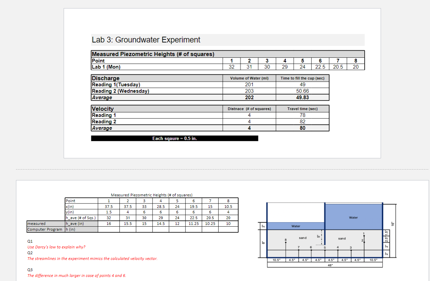
Task: Select the x(in) value 37.5 for point 1
Action: [109, 206]
